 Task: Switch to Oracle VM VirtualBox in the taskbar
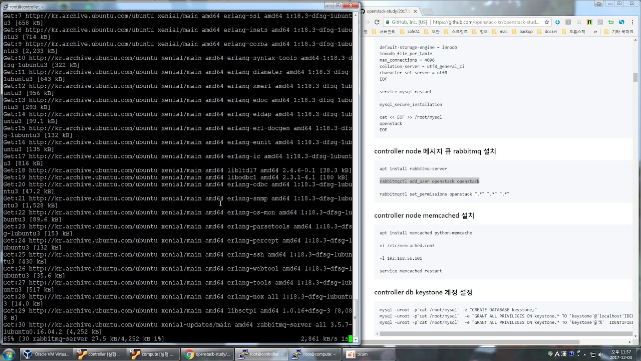[47, 354]
